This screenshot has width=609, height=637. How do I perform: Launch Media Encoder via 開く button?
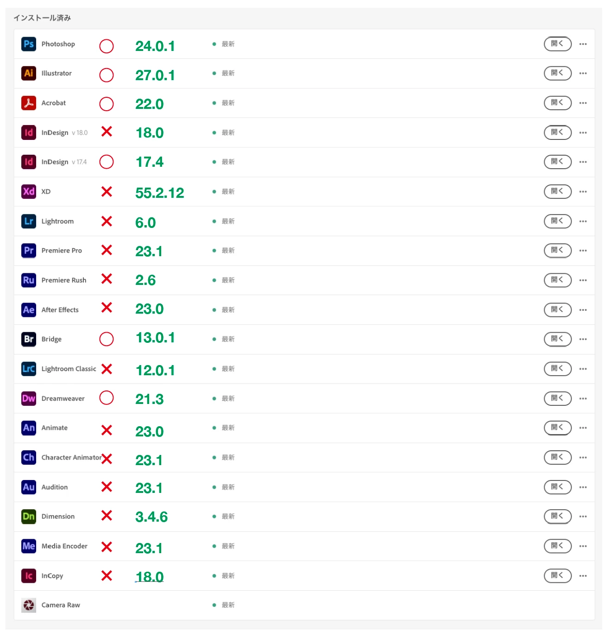558,546
